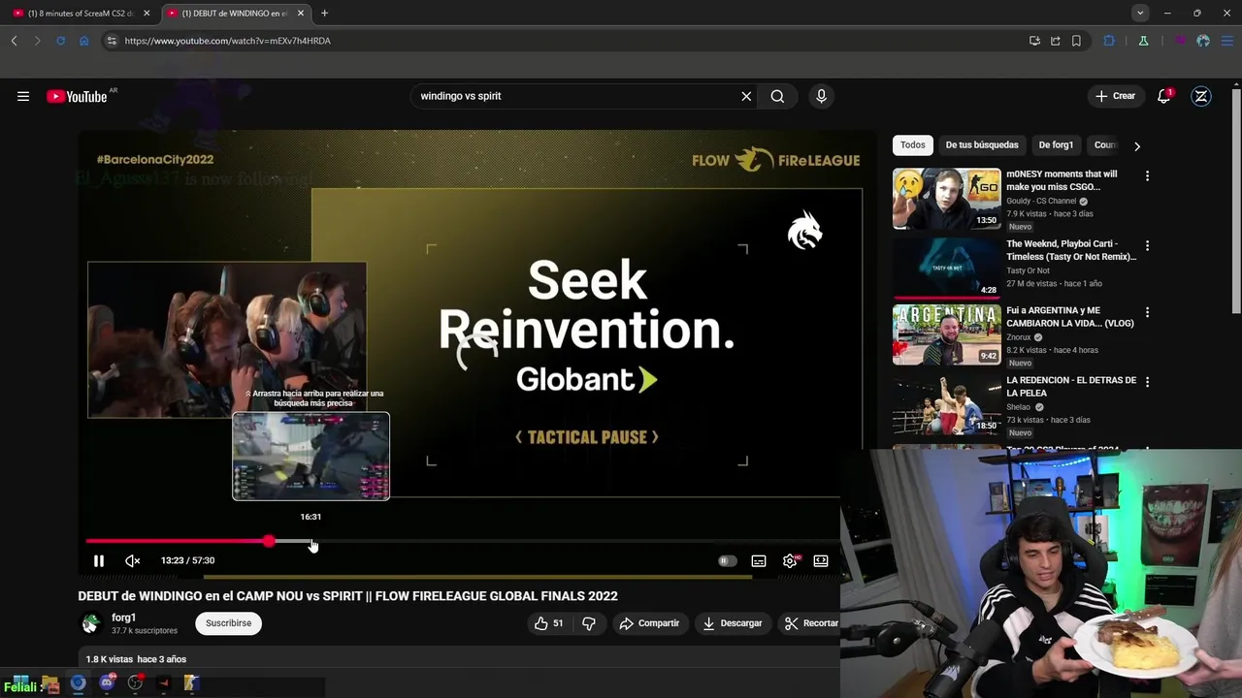Open the YouTube account avatar menu

[x=1201, y=96]
